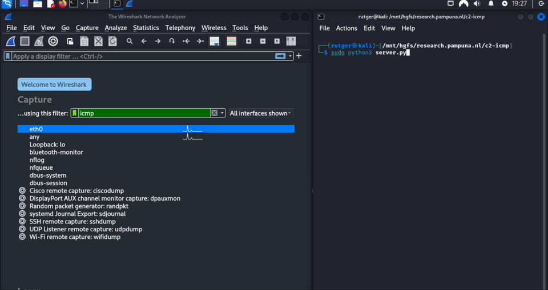Open the terminal launcher dropdown arrow in panel

click(x=82, y=4)
